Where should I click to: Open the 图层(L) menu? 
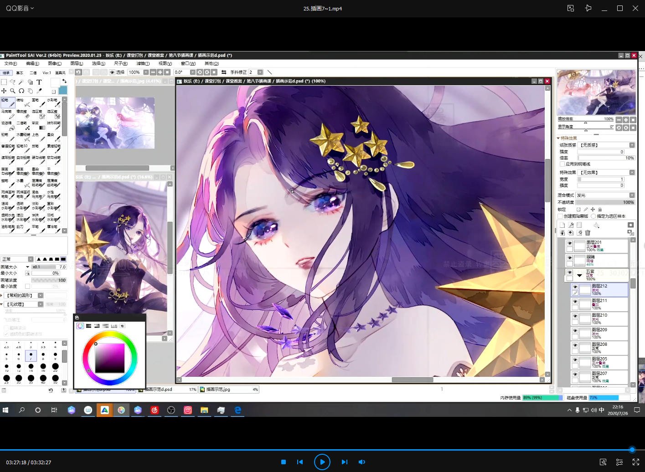(x=77, y=63)
